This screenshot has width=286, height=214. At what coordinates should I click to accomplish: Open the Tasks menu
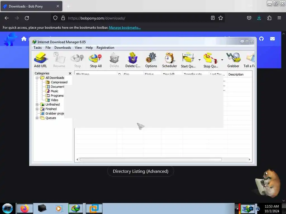38,48
